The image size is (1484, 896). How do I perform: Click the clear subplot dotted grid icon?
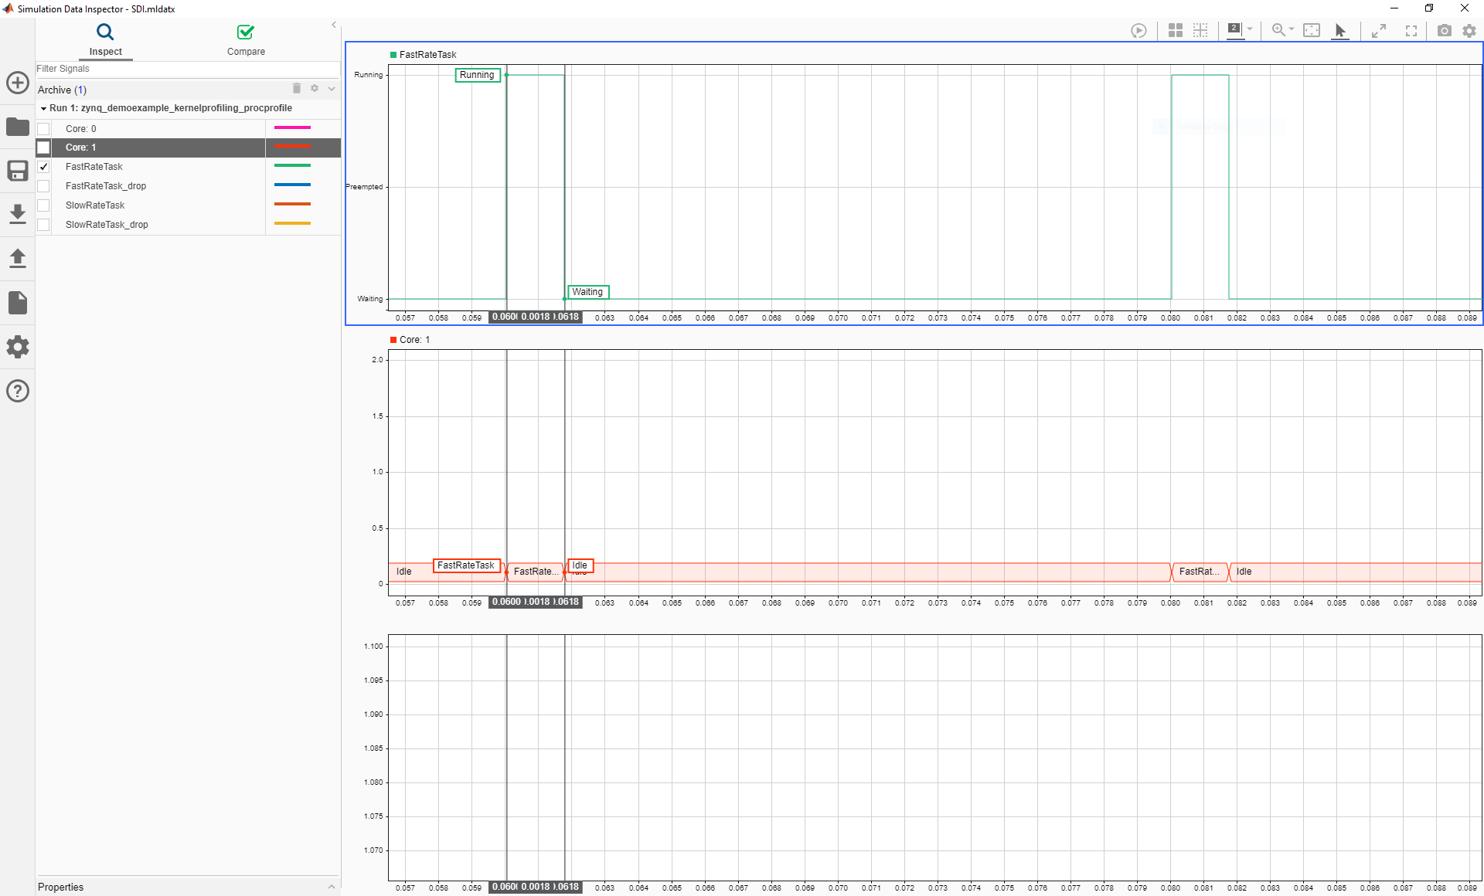(1200, 31)
